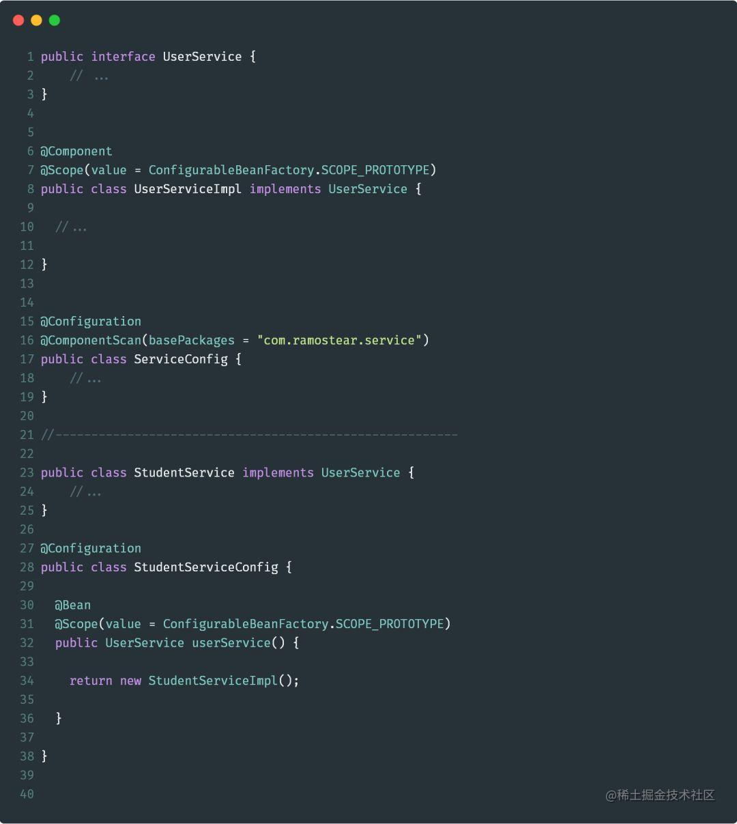This screenshot has height=824, width=737.
Task: Click line number 40
Action: [27, 794]
